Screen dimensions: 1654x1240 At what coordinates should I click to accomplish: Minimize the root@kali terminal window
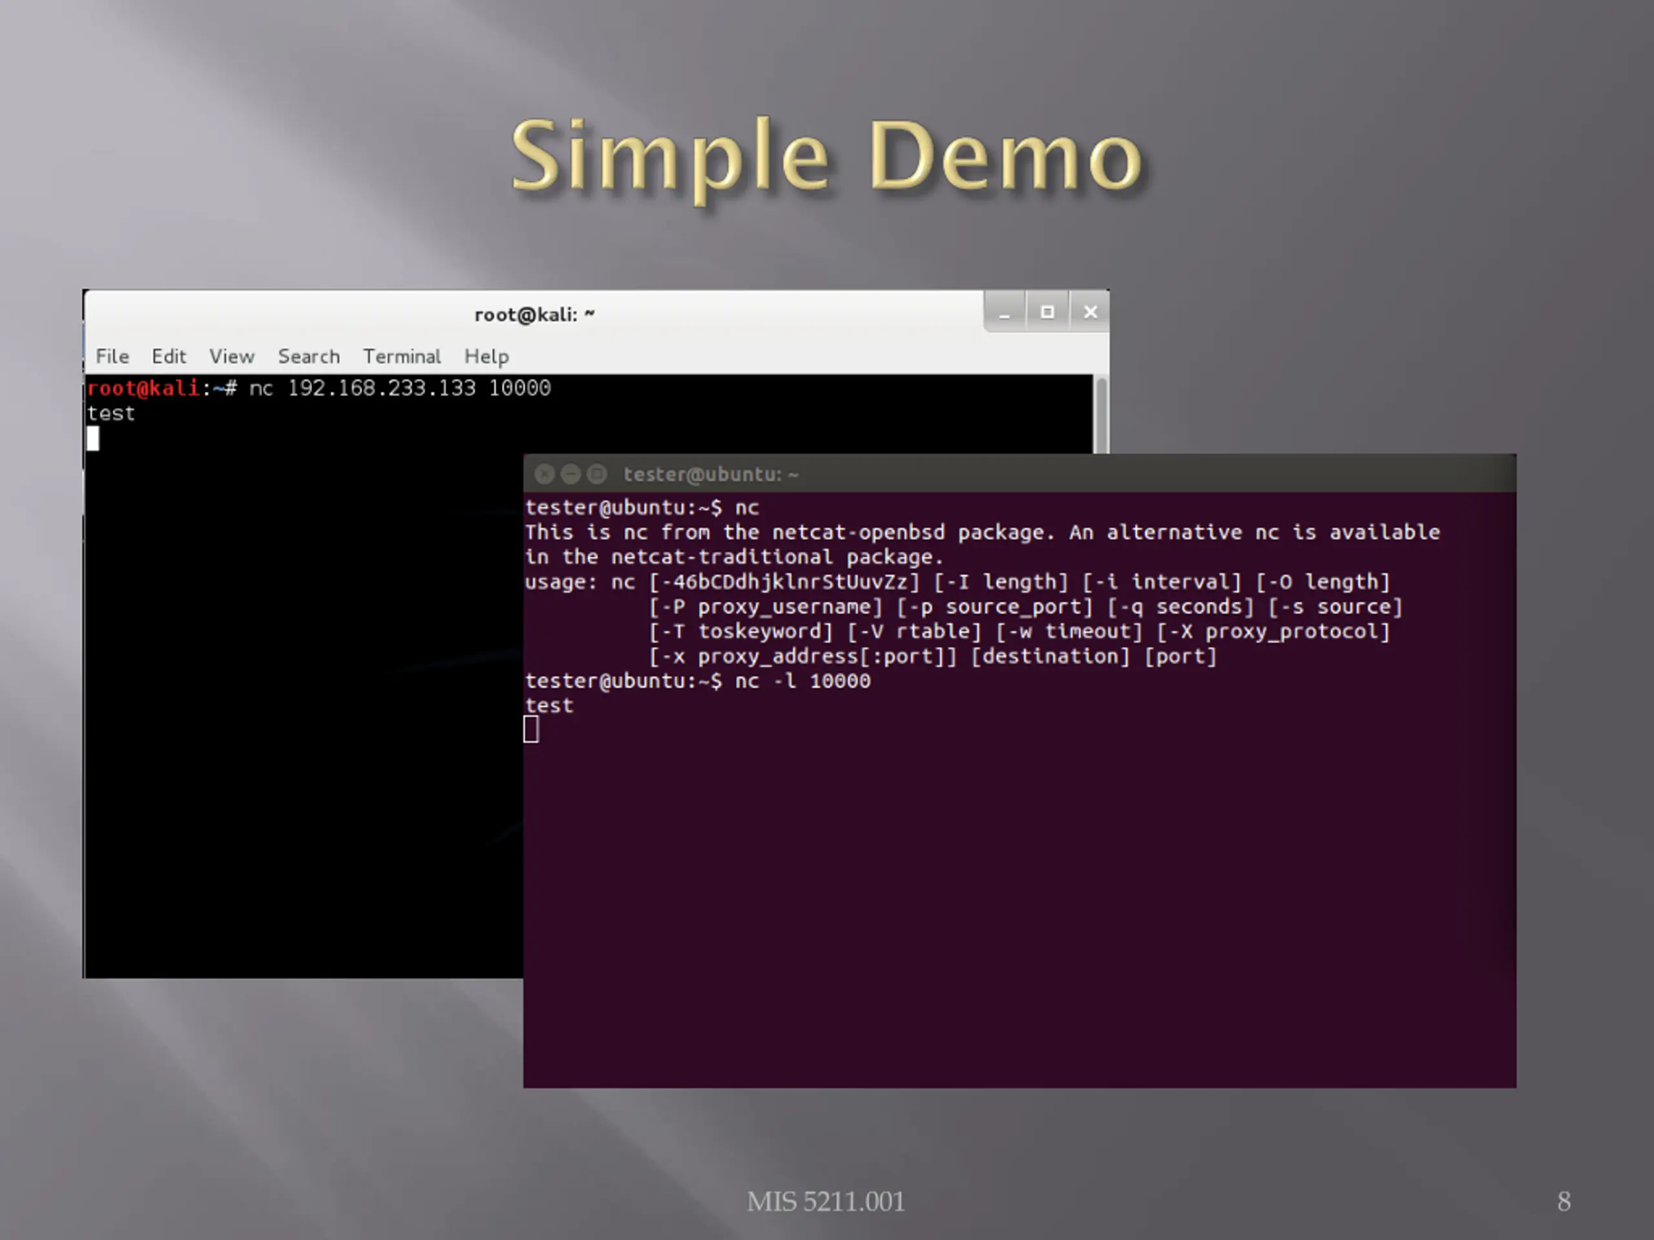point(1004,313)
